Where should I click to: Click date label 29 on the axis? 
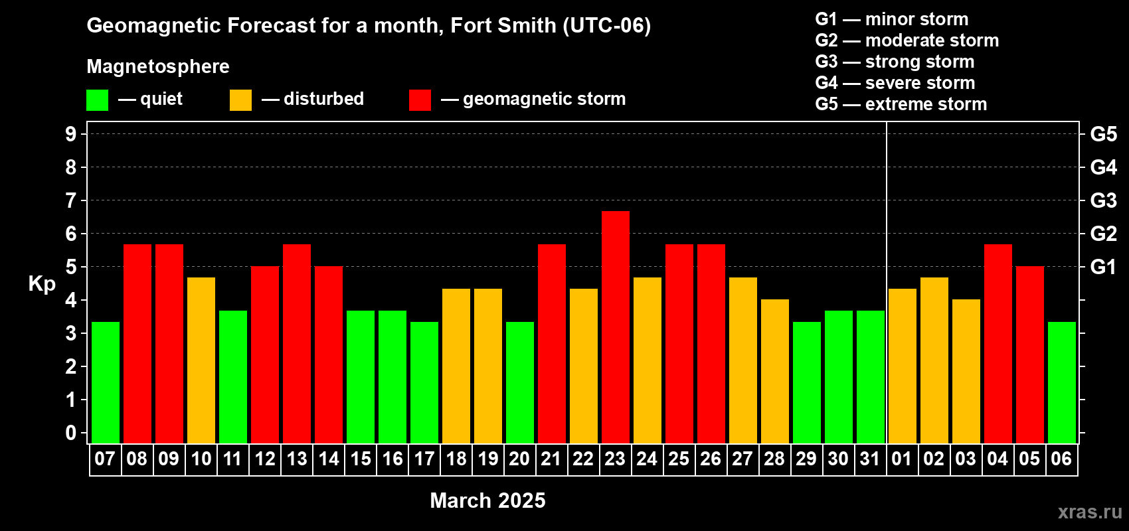point(806,459)
